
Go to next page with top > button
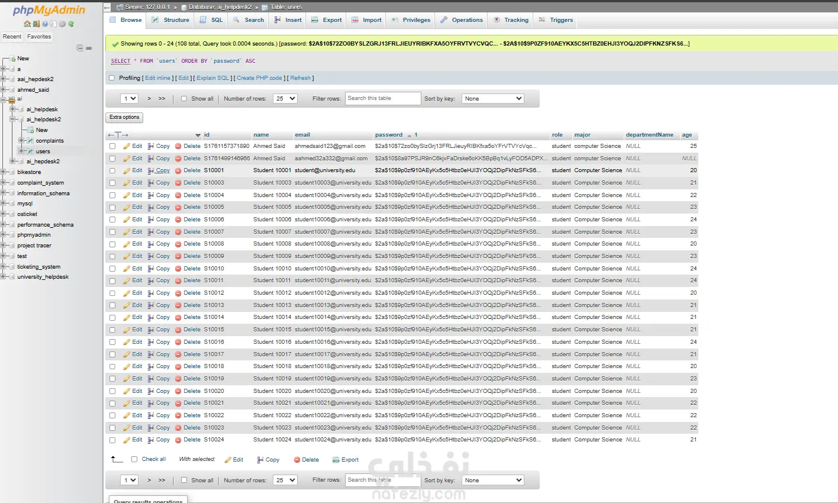click(x=149, y=99)
